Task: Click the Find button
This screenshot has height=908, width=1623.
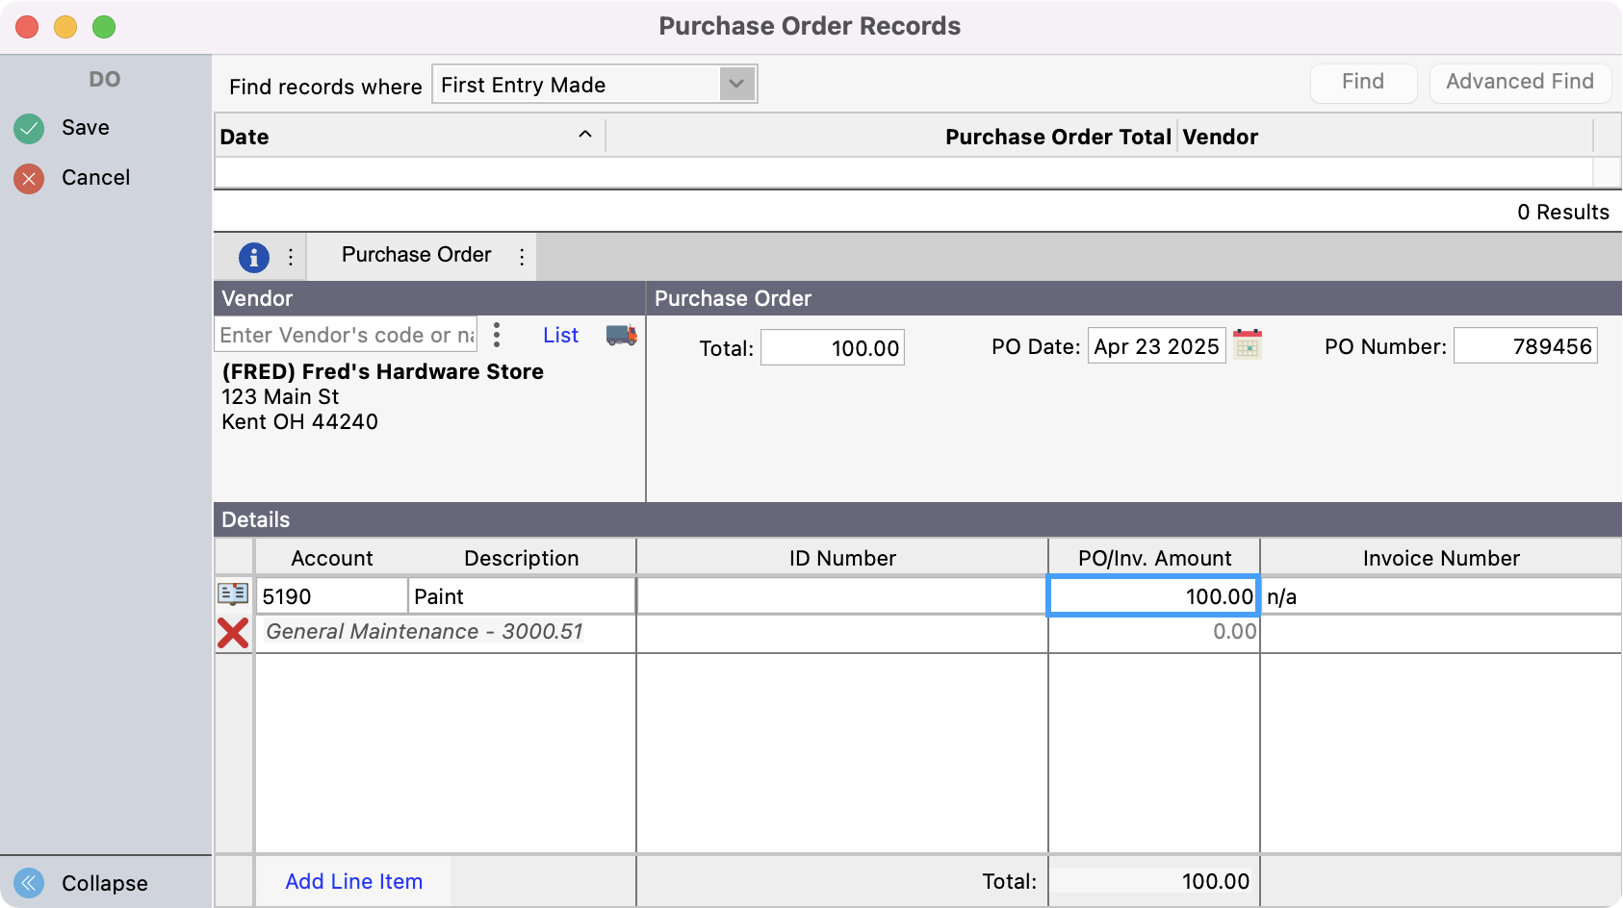Action: point(1362,83)
